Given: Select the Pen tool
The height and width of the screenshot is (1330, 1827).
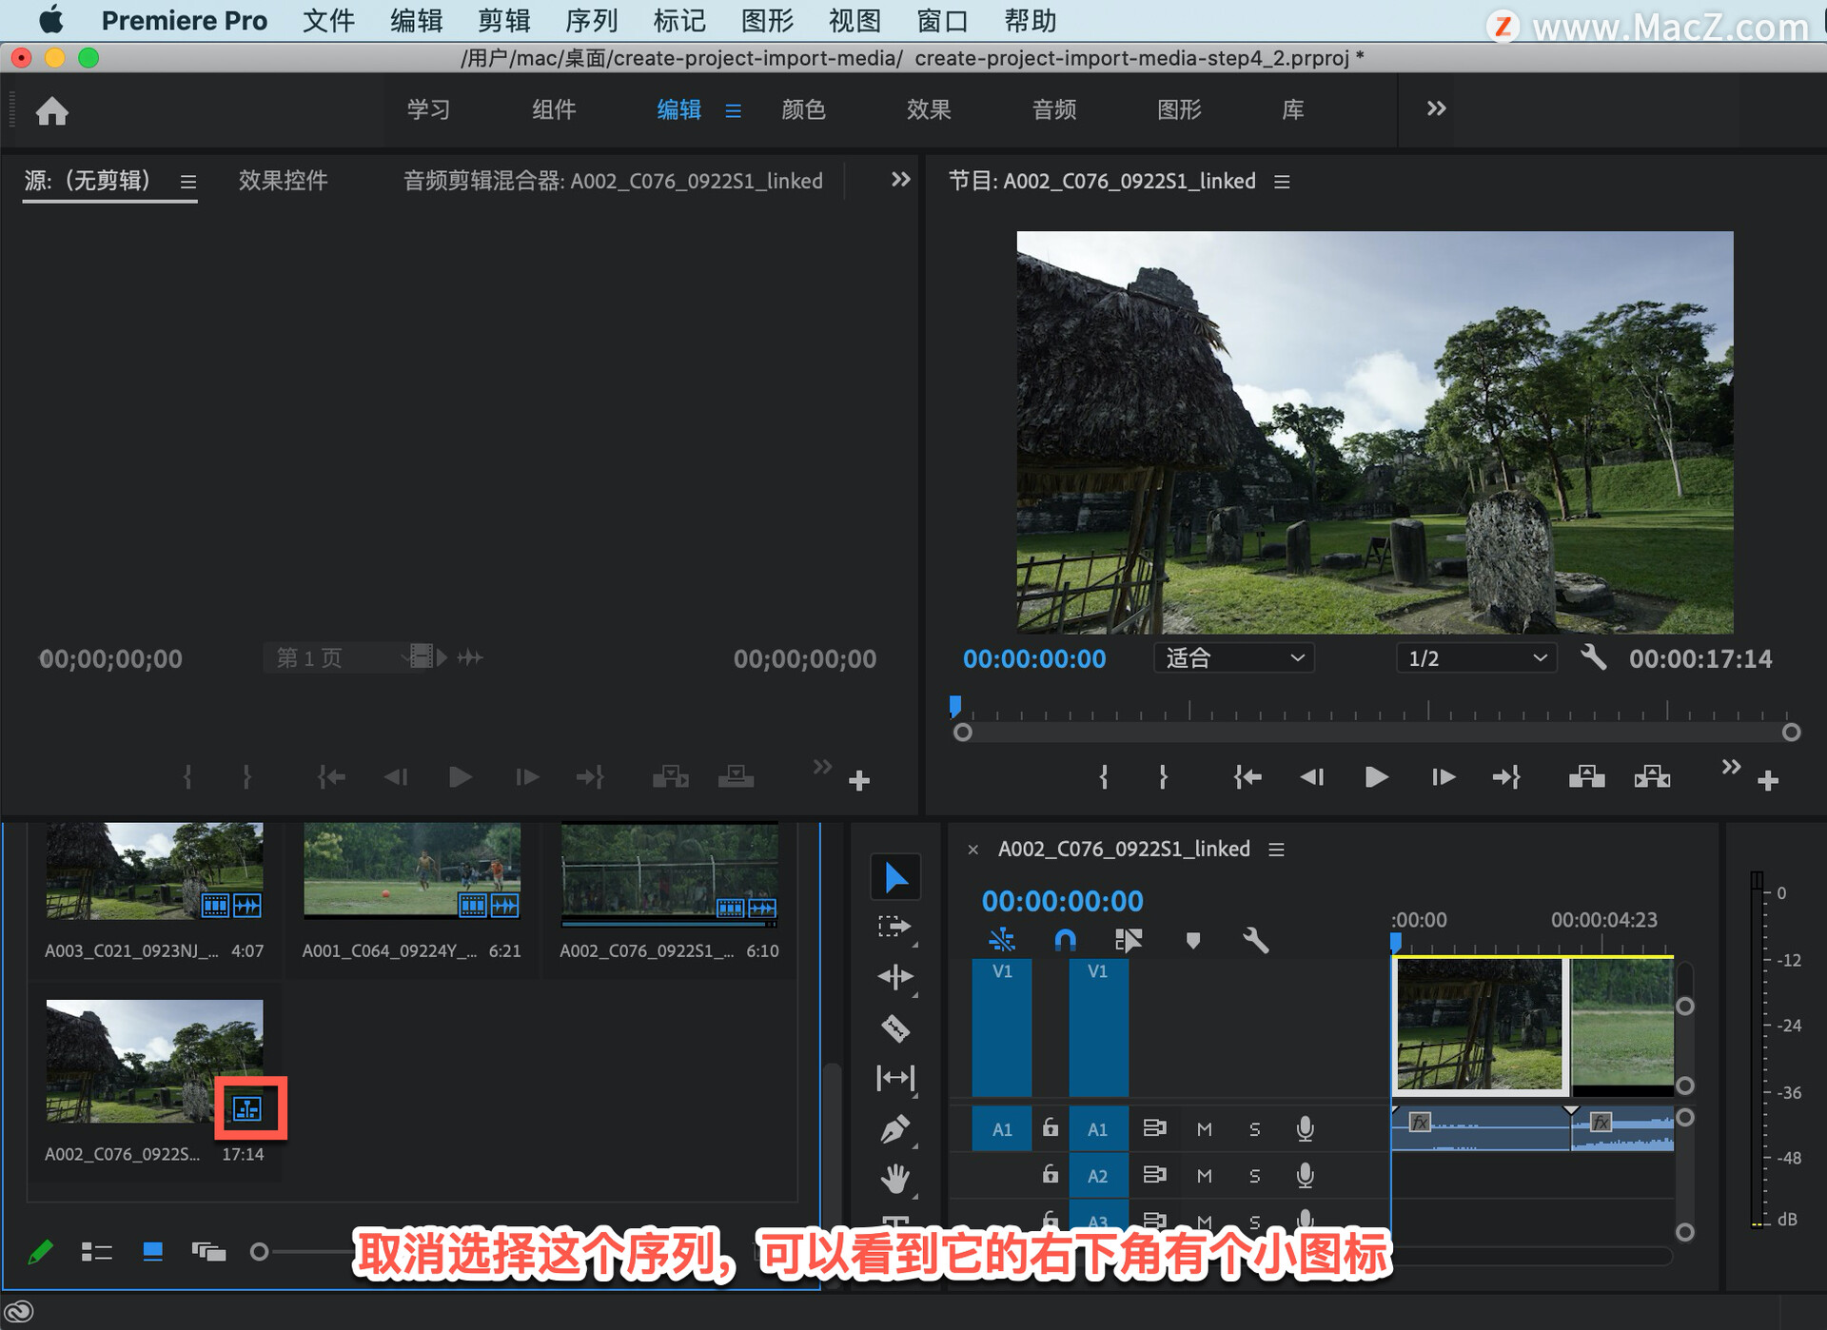Looking at the screenshot, I should (895, 1129).
